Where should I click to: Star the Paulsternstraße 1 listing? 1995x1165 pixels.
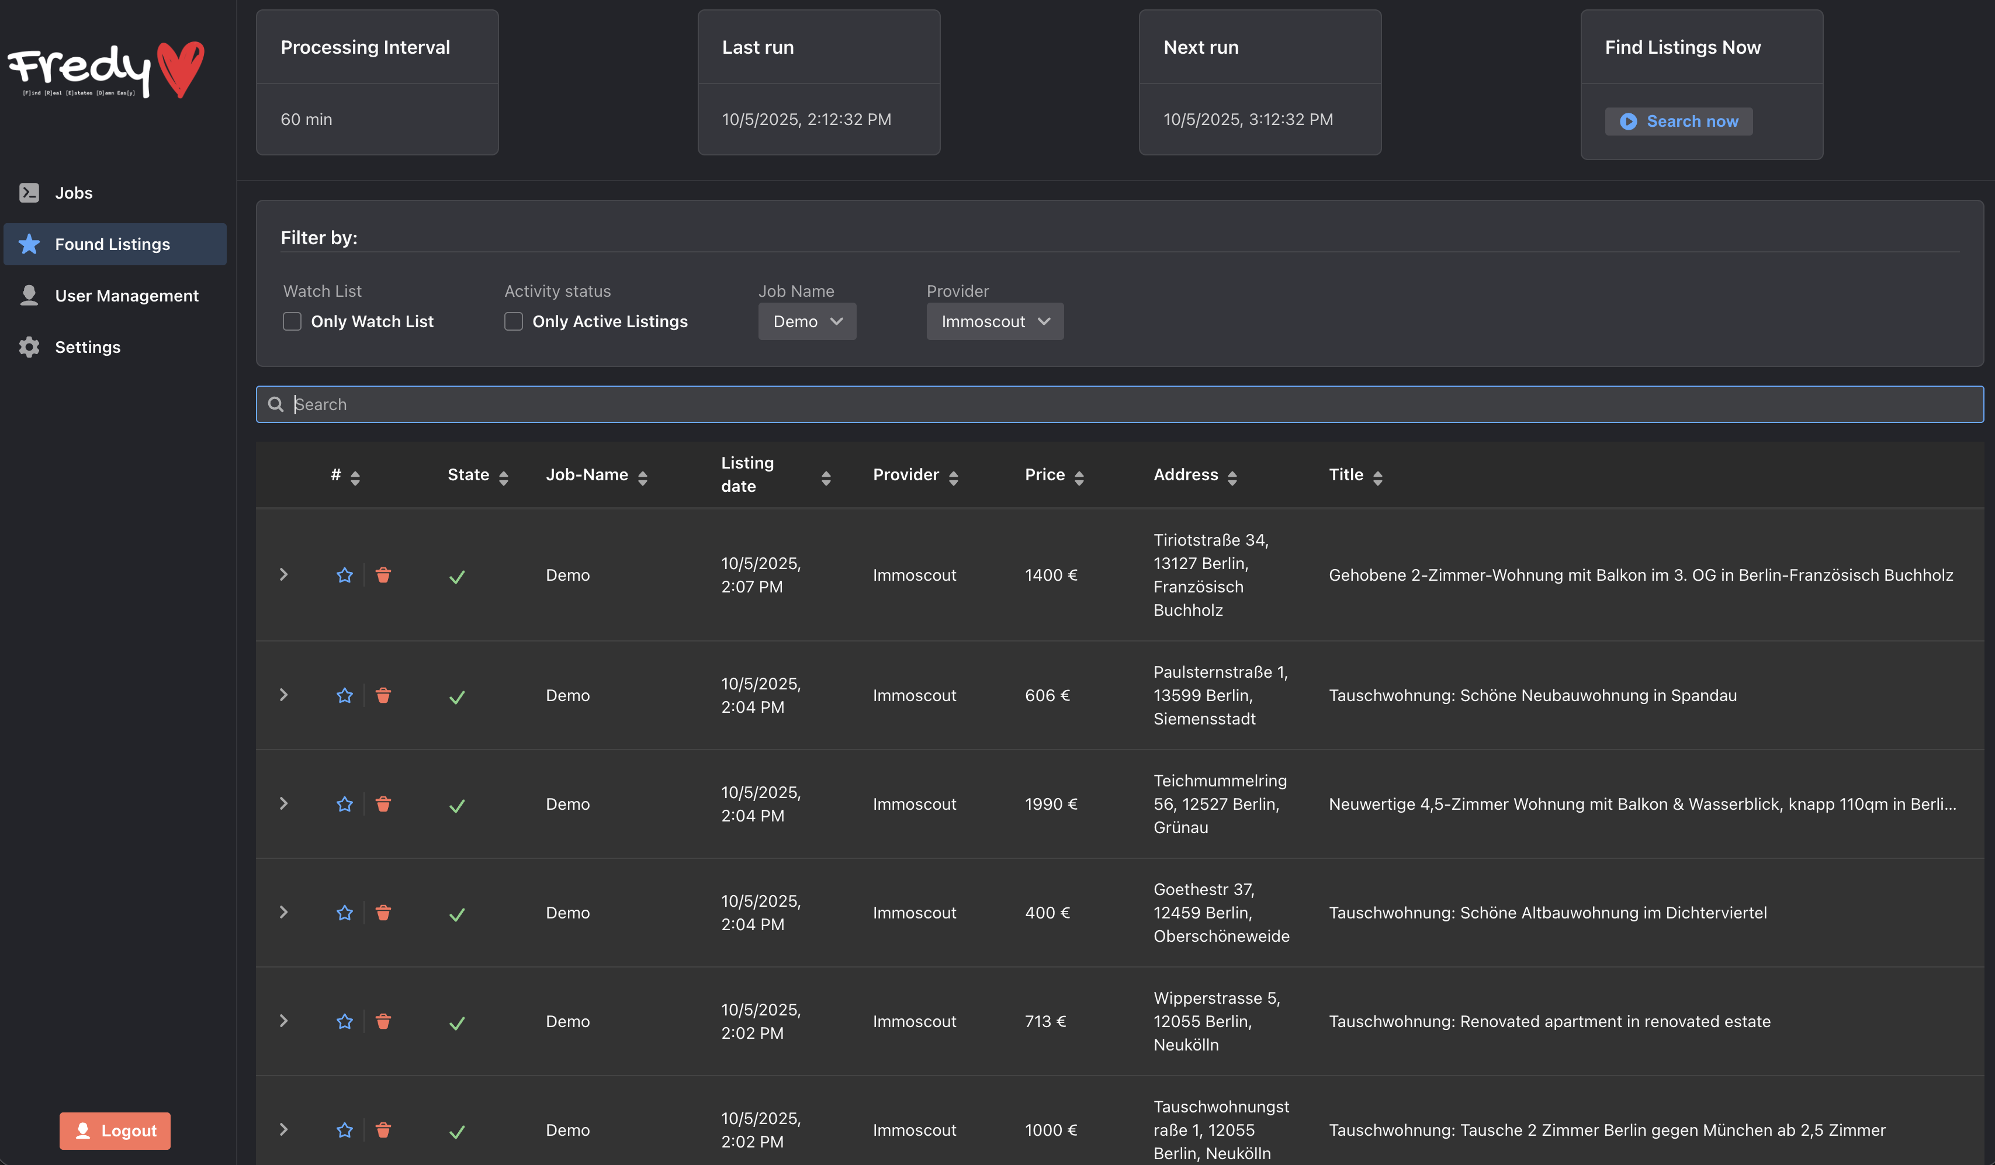click(x=344, y=696)
